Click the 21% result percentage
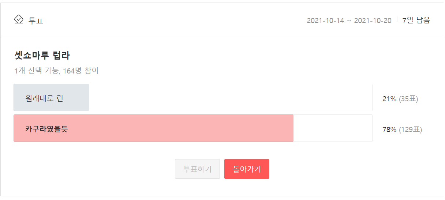445x200 pixels. 389,99
